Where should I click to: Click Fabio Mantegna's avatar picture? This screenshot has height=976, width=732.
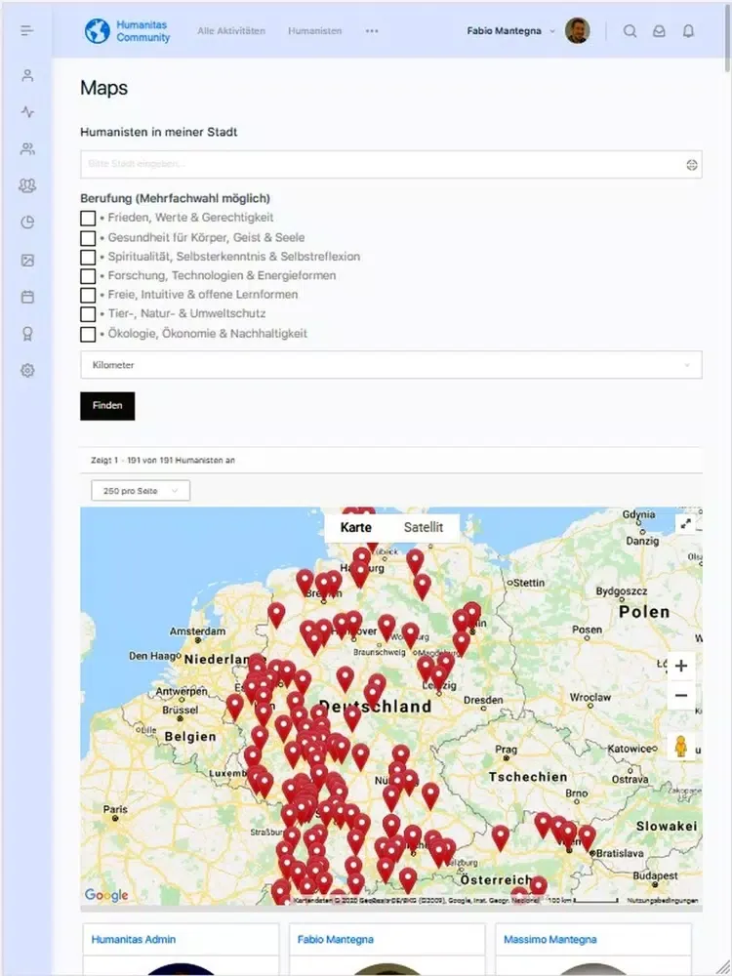click(577, 30)
